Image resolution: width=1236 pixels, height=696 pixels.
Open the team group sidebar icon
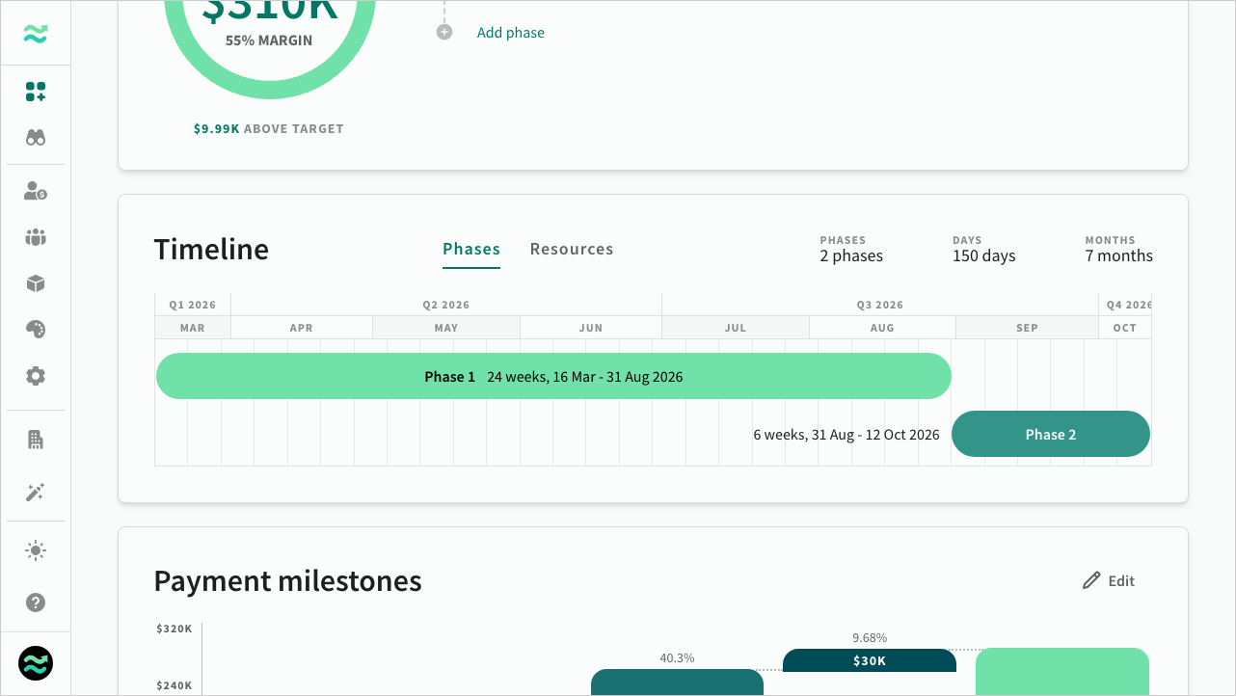36,237
